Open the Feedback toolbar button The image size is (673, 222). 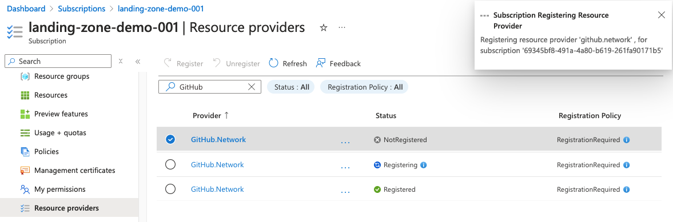point(339,63)
